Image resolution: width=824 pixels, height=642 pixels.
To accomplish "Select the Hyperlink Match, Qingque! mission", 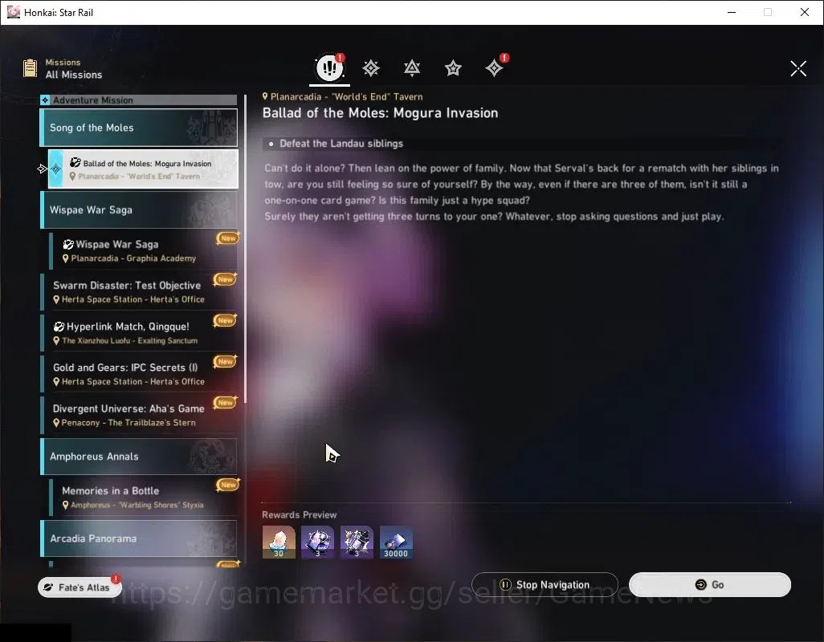I will coord(139,333).
